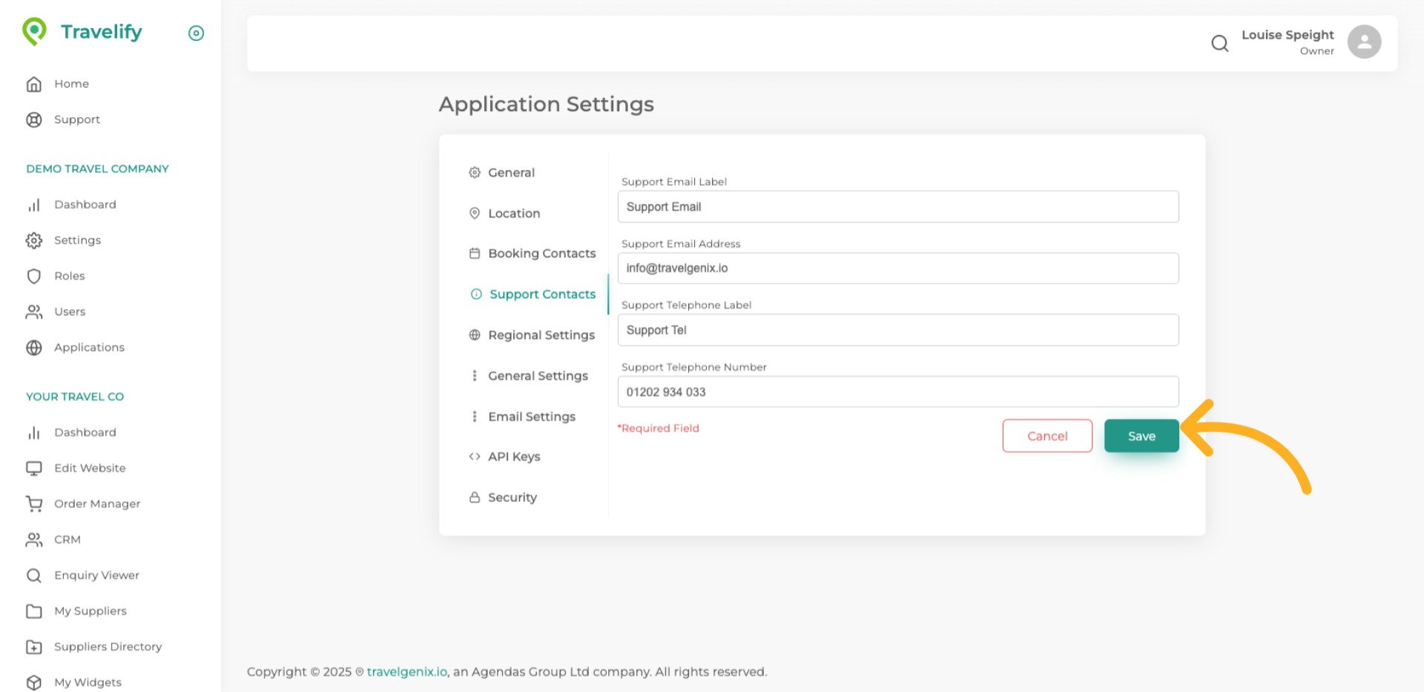
Task: Click the Cancel button
Action: click(1046, 436)
